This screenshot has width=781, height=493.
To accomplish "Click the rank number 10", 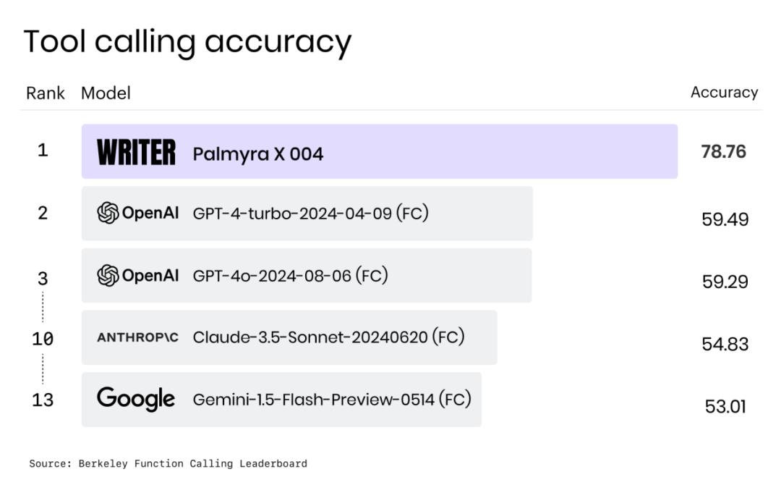I will (x=43, y=339).
